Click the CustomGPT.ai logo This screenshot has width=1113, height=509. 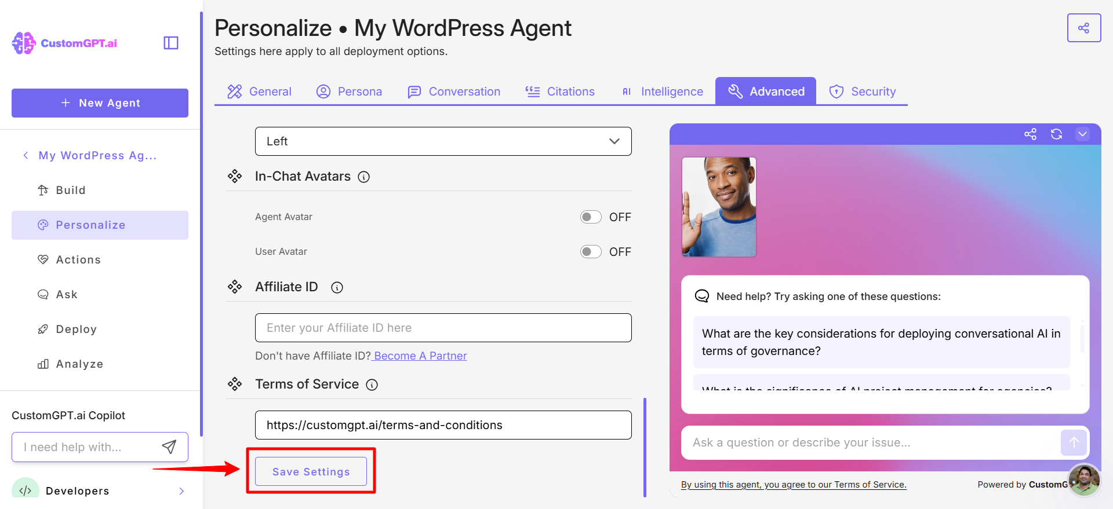click(64, 43)
